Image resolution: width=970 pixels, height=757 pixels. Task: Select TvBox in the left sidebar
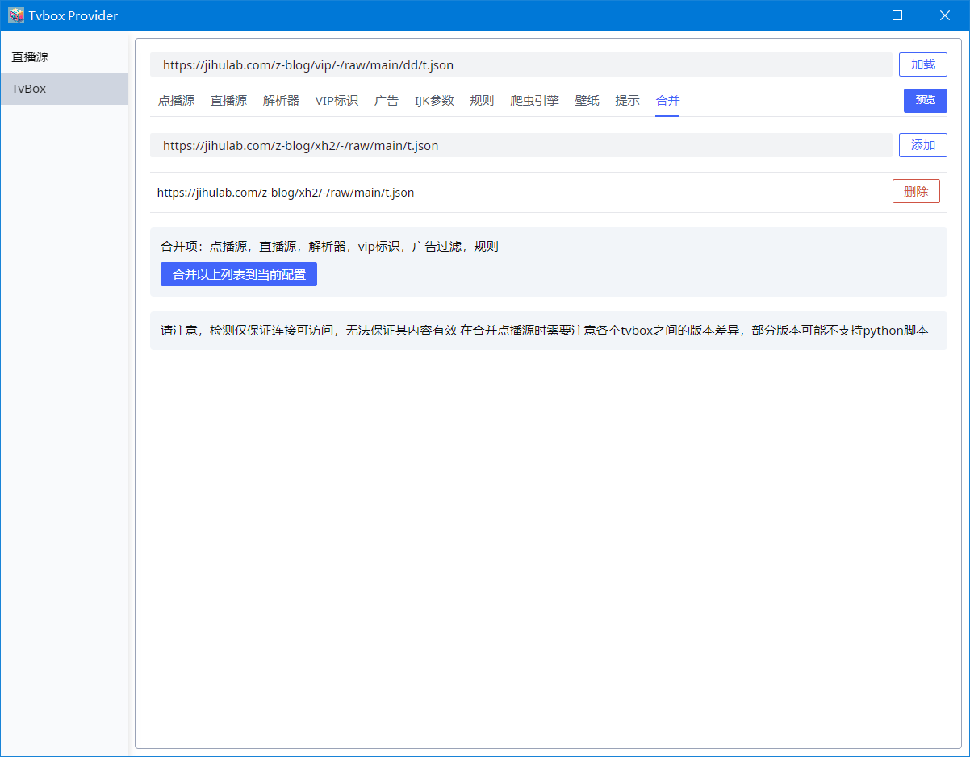click(65, 89)
